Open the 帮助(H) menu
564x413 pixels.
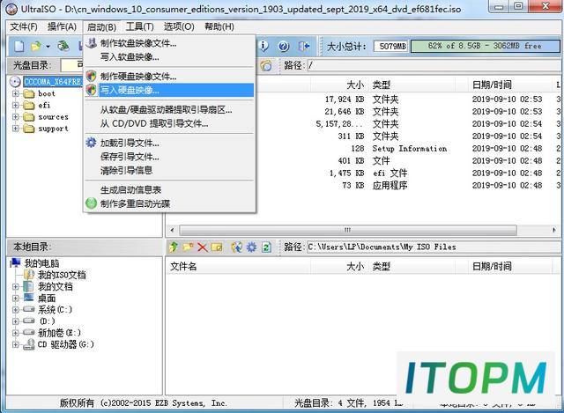(219, 26)
